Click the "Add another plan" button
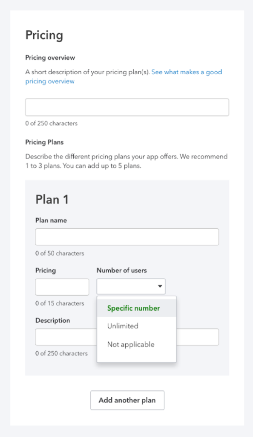 point(127,400)
